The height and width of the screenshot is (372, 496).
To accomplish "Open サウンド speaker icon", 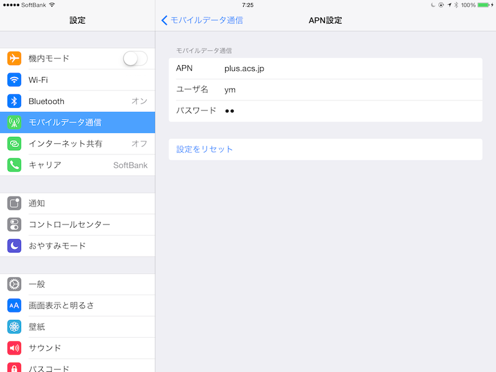I will [14, 348].
